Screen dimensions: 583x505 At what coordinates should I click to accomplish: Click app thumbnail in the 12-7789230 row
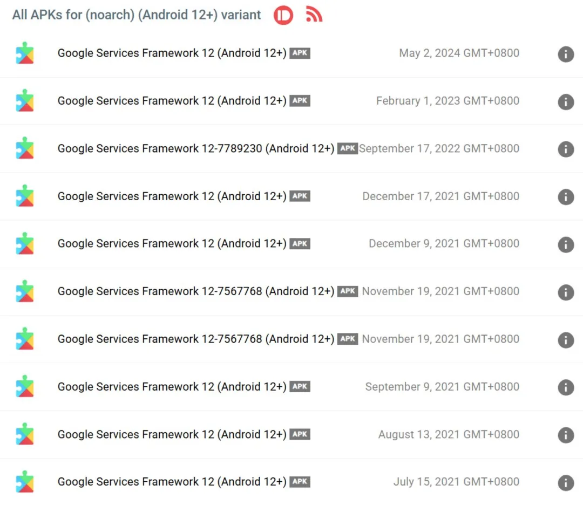[x=25, y=149]
